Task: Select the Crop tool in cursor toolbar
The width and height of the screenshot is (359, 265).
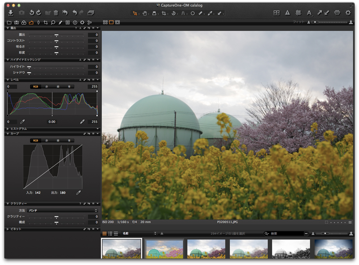Action: [164, 13]
